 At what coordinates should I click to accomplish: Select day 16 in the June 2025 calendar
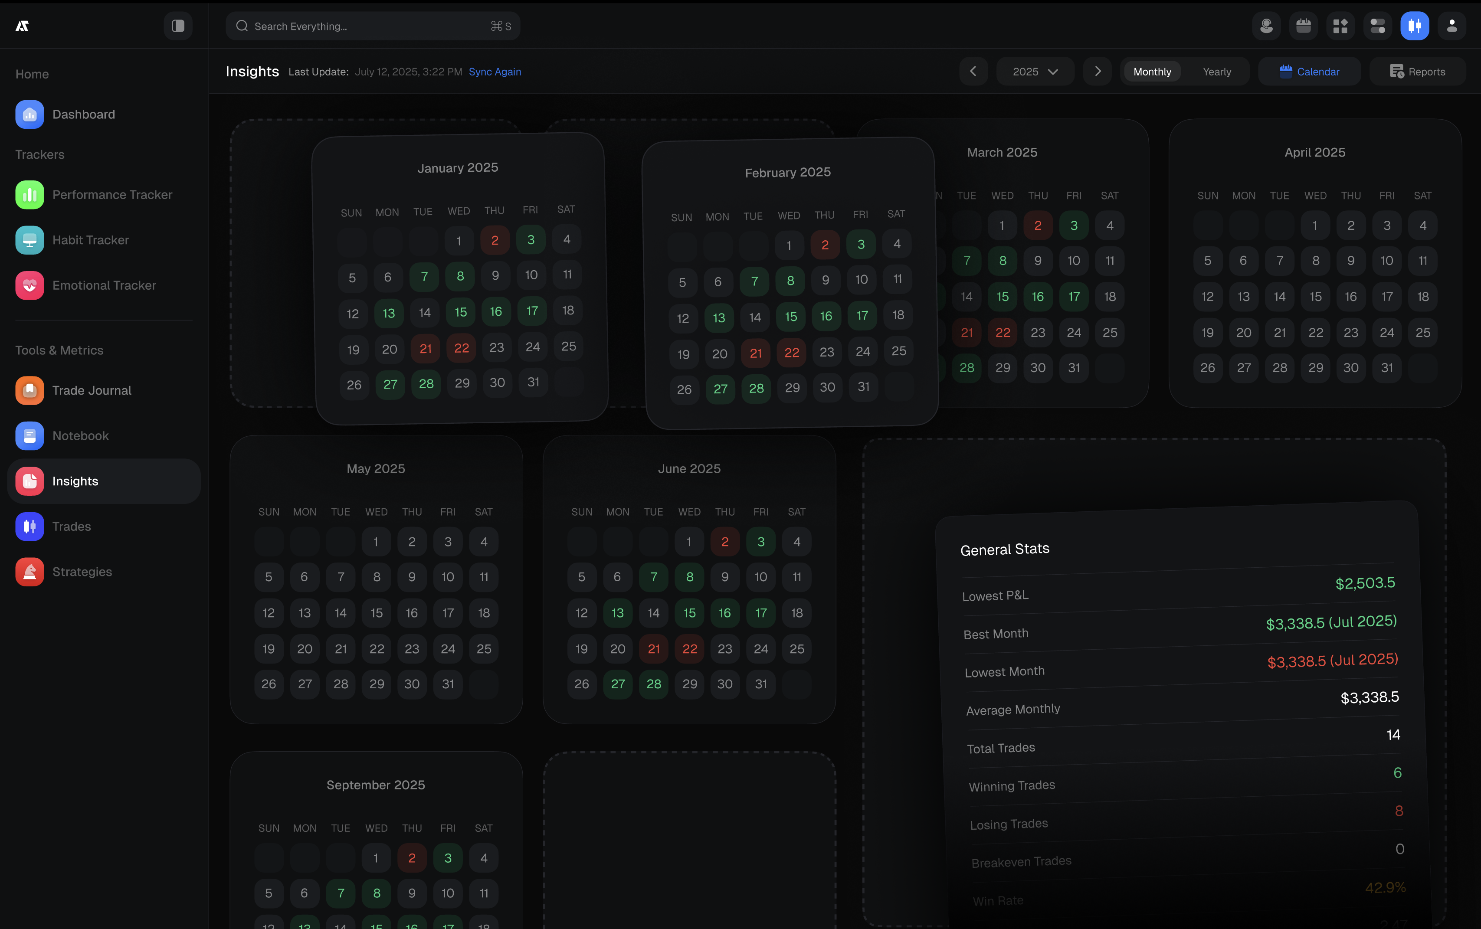click(724, 612)
